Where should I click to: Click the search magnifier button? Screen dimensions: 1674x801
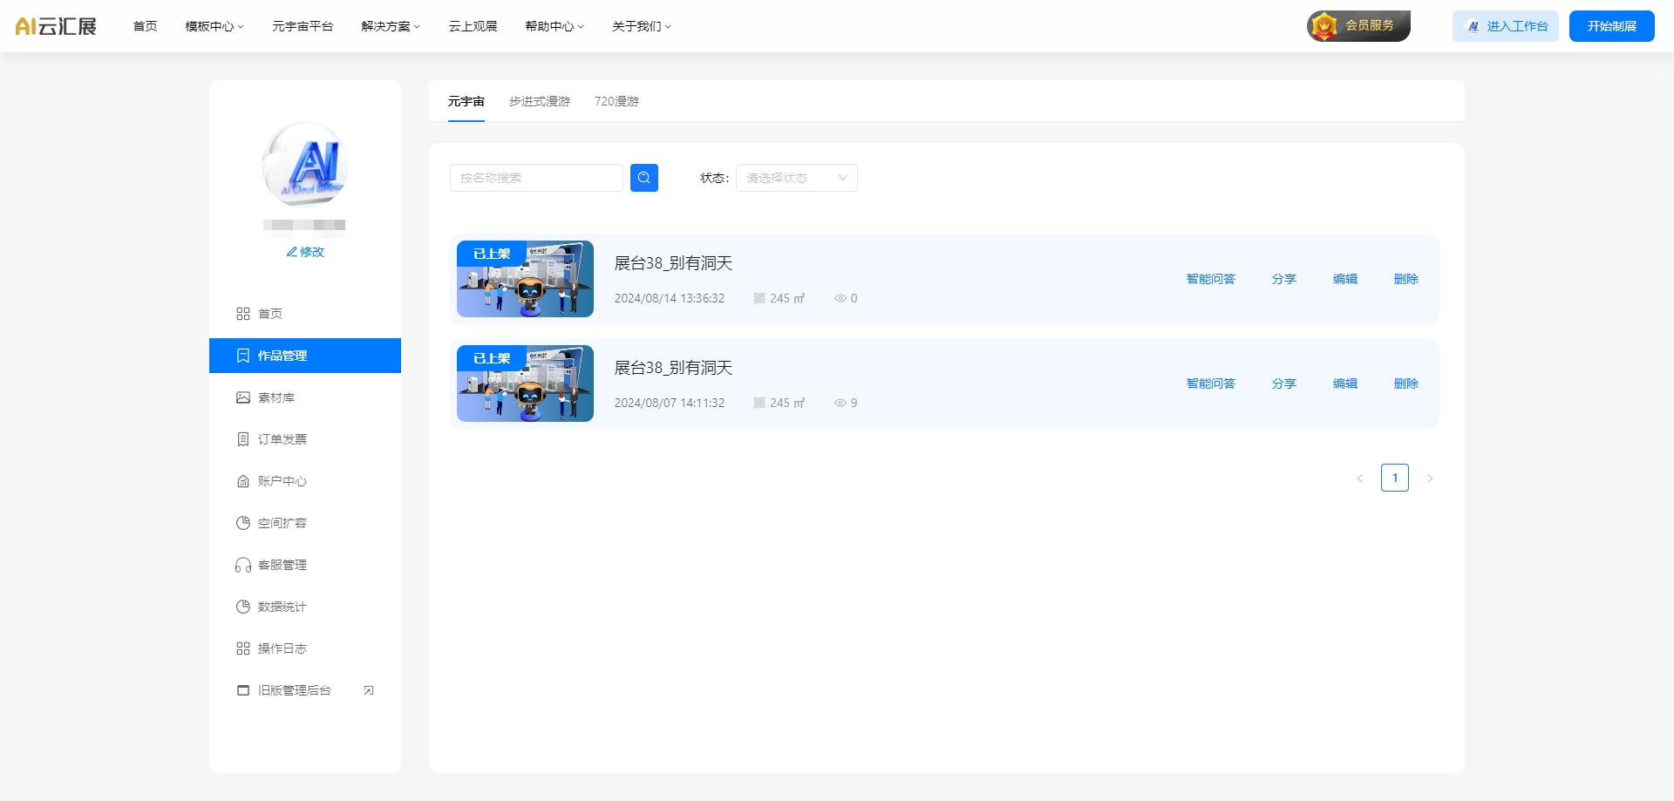click(x=644, y=178)
